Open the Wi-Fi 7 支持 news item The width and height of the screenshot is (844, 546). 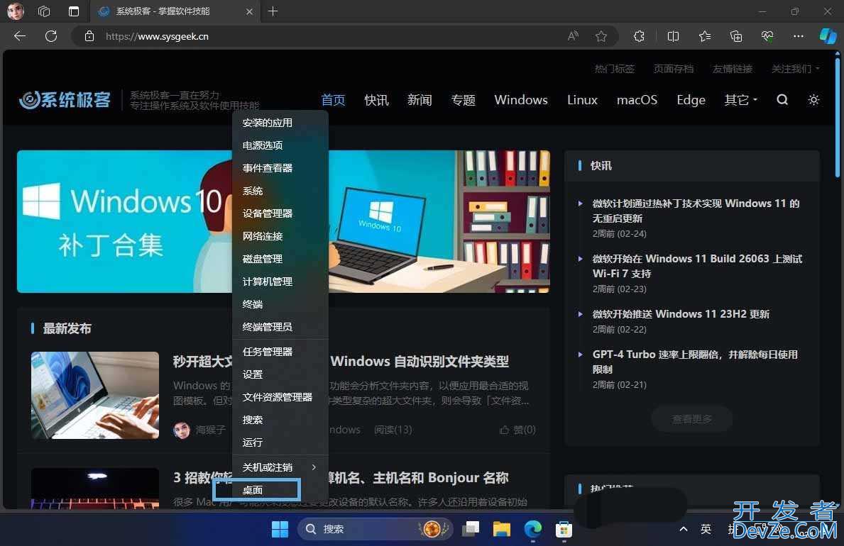coord(697,266)
